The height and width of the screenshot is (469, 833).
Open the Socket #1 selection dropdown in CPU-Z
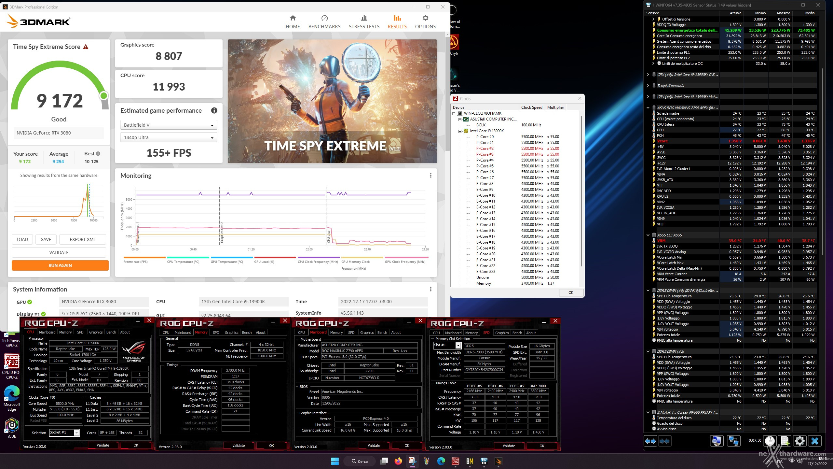click(x=64, y=433)
